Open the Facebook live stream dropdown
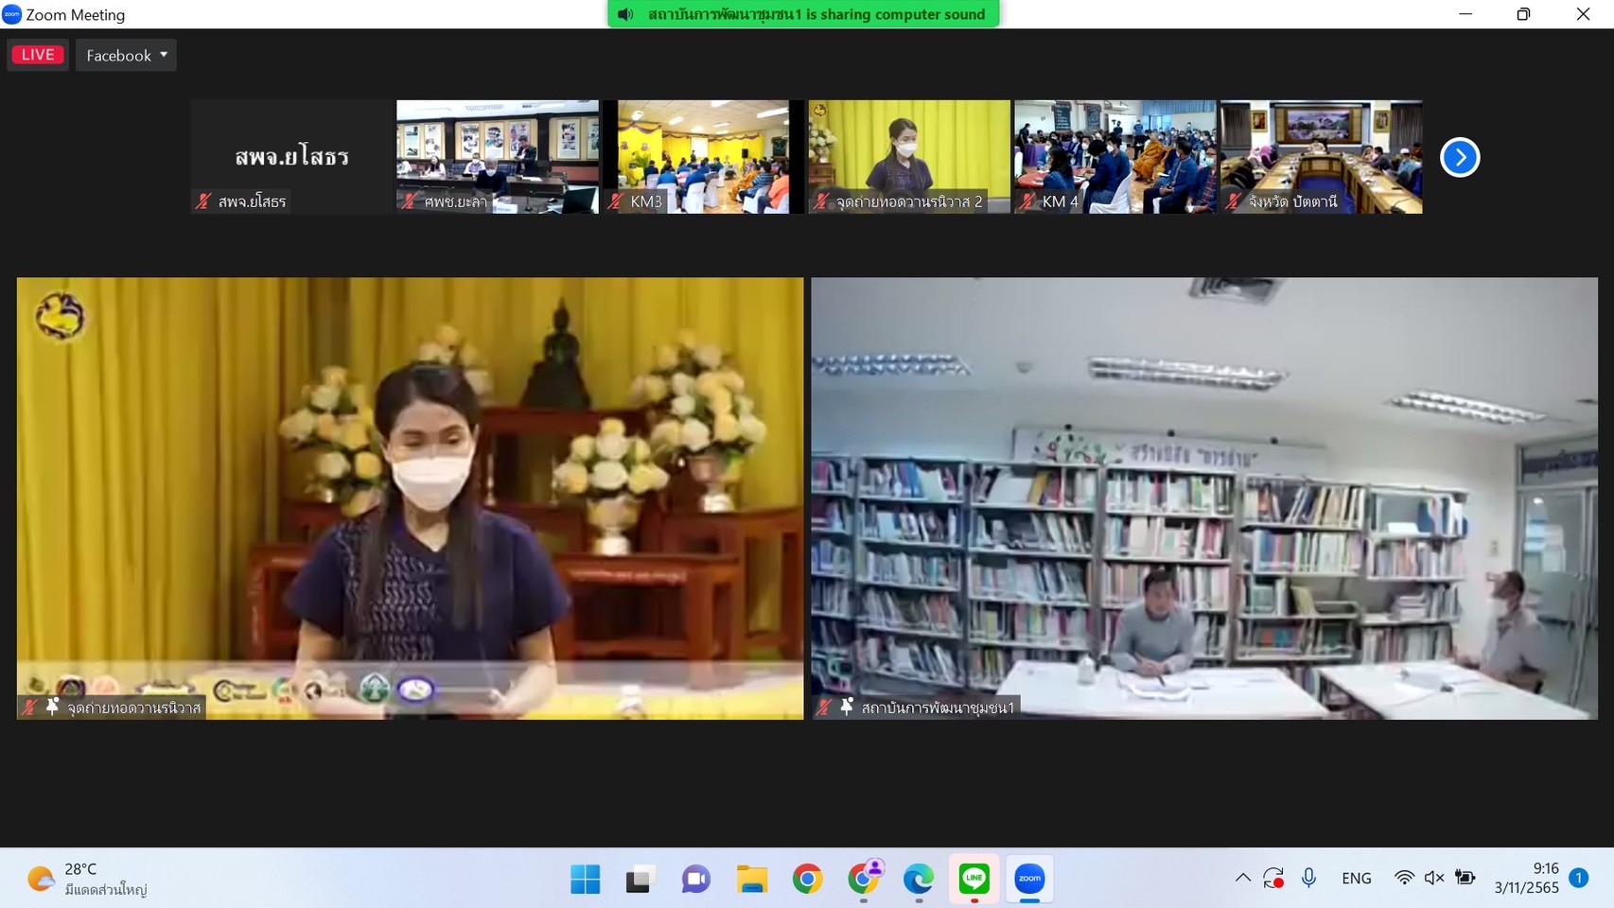This screenshot has height=908, width=1614. click(x=126, y=55)
